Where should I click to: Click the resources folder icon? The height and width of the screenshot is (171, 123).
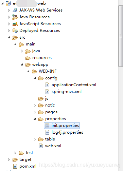click(28, 58)
